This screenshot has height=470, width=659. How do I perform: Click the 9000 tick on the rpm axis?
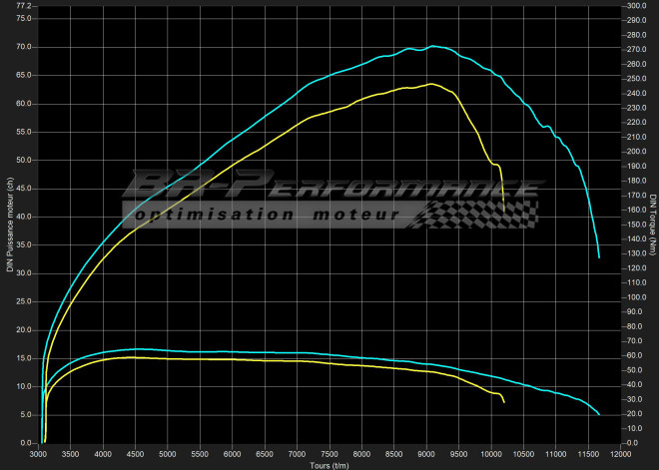(425, 453)
